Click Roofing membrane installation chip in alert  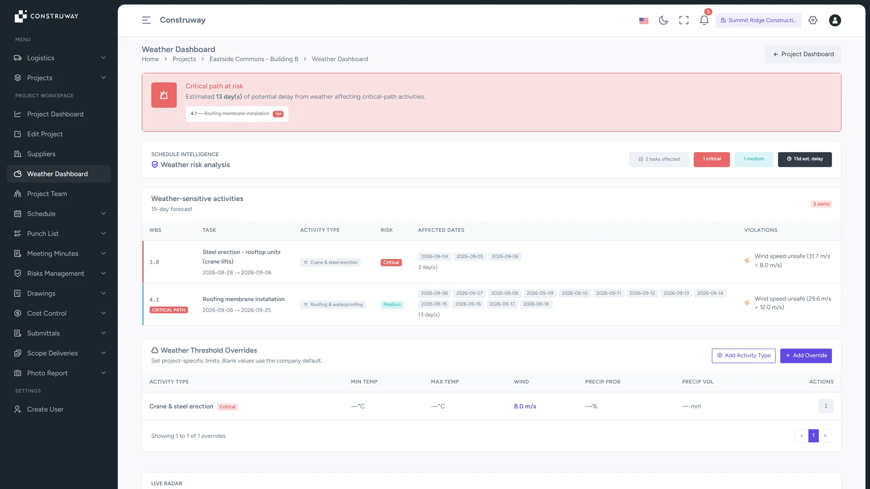click(x=237, y=114)
